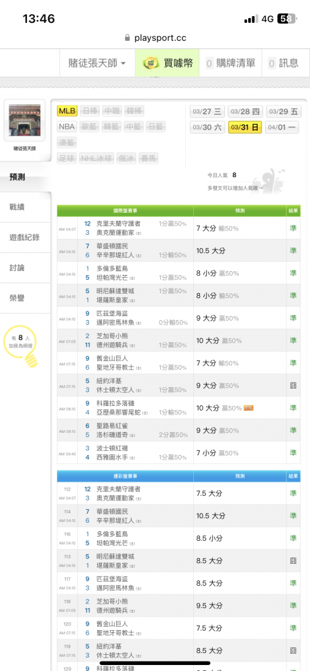This screenshot has height=671, width=310.
Task: Tap 多倫多藍鳥 in 國際盤 table
Action: point(112,268)
